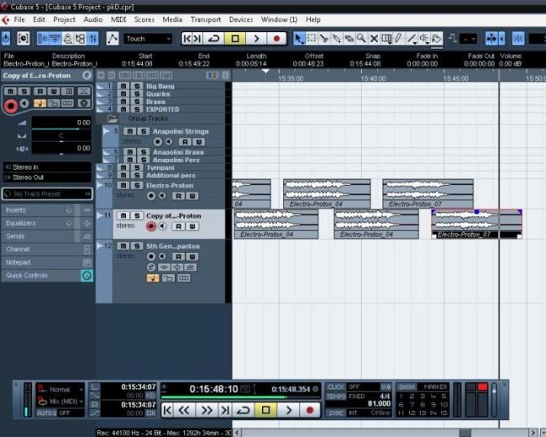Open the Stereo In input routing

click(47, 167)
